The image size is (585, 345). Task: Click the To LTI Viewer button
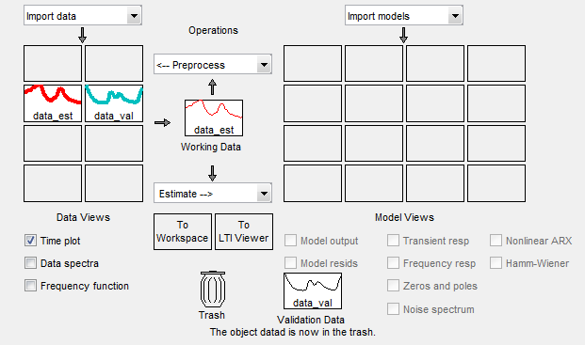pos(244,231)
